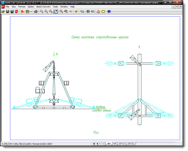
Task: Open the Batch Convert menu
Action: [43, 7]
